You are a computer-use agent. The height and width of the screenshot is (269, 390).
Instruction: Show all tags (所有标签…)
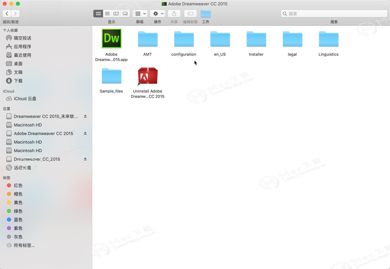tap(21, 245)
